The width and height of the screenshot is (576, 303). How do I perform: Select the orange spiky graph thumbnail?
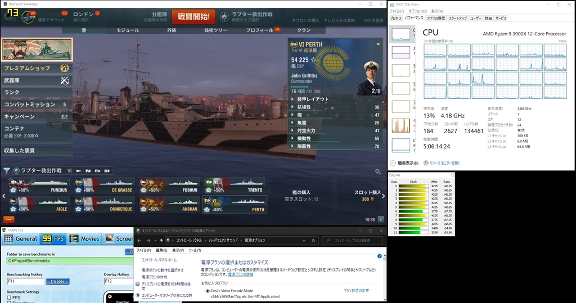point(400,125)
